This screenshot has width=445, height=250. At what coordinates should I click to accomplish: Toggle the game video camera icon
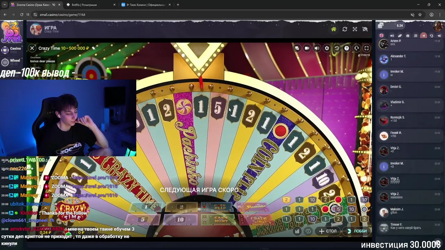coord(307,48)
